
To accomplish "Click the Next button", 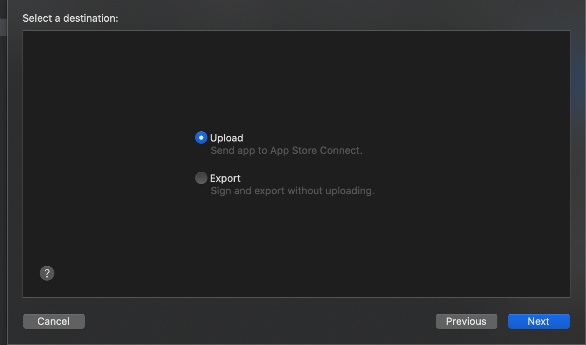I will [x=539, y=321].
